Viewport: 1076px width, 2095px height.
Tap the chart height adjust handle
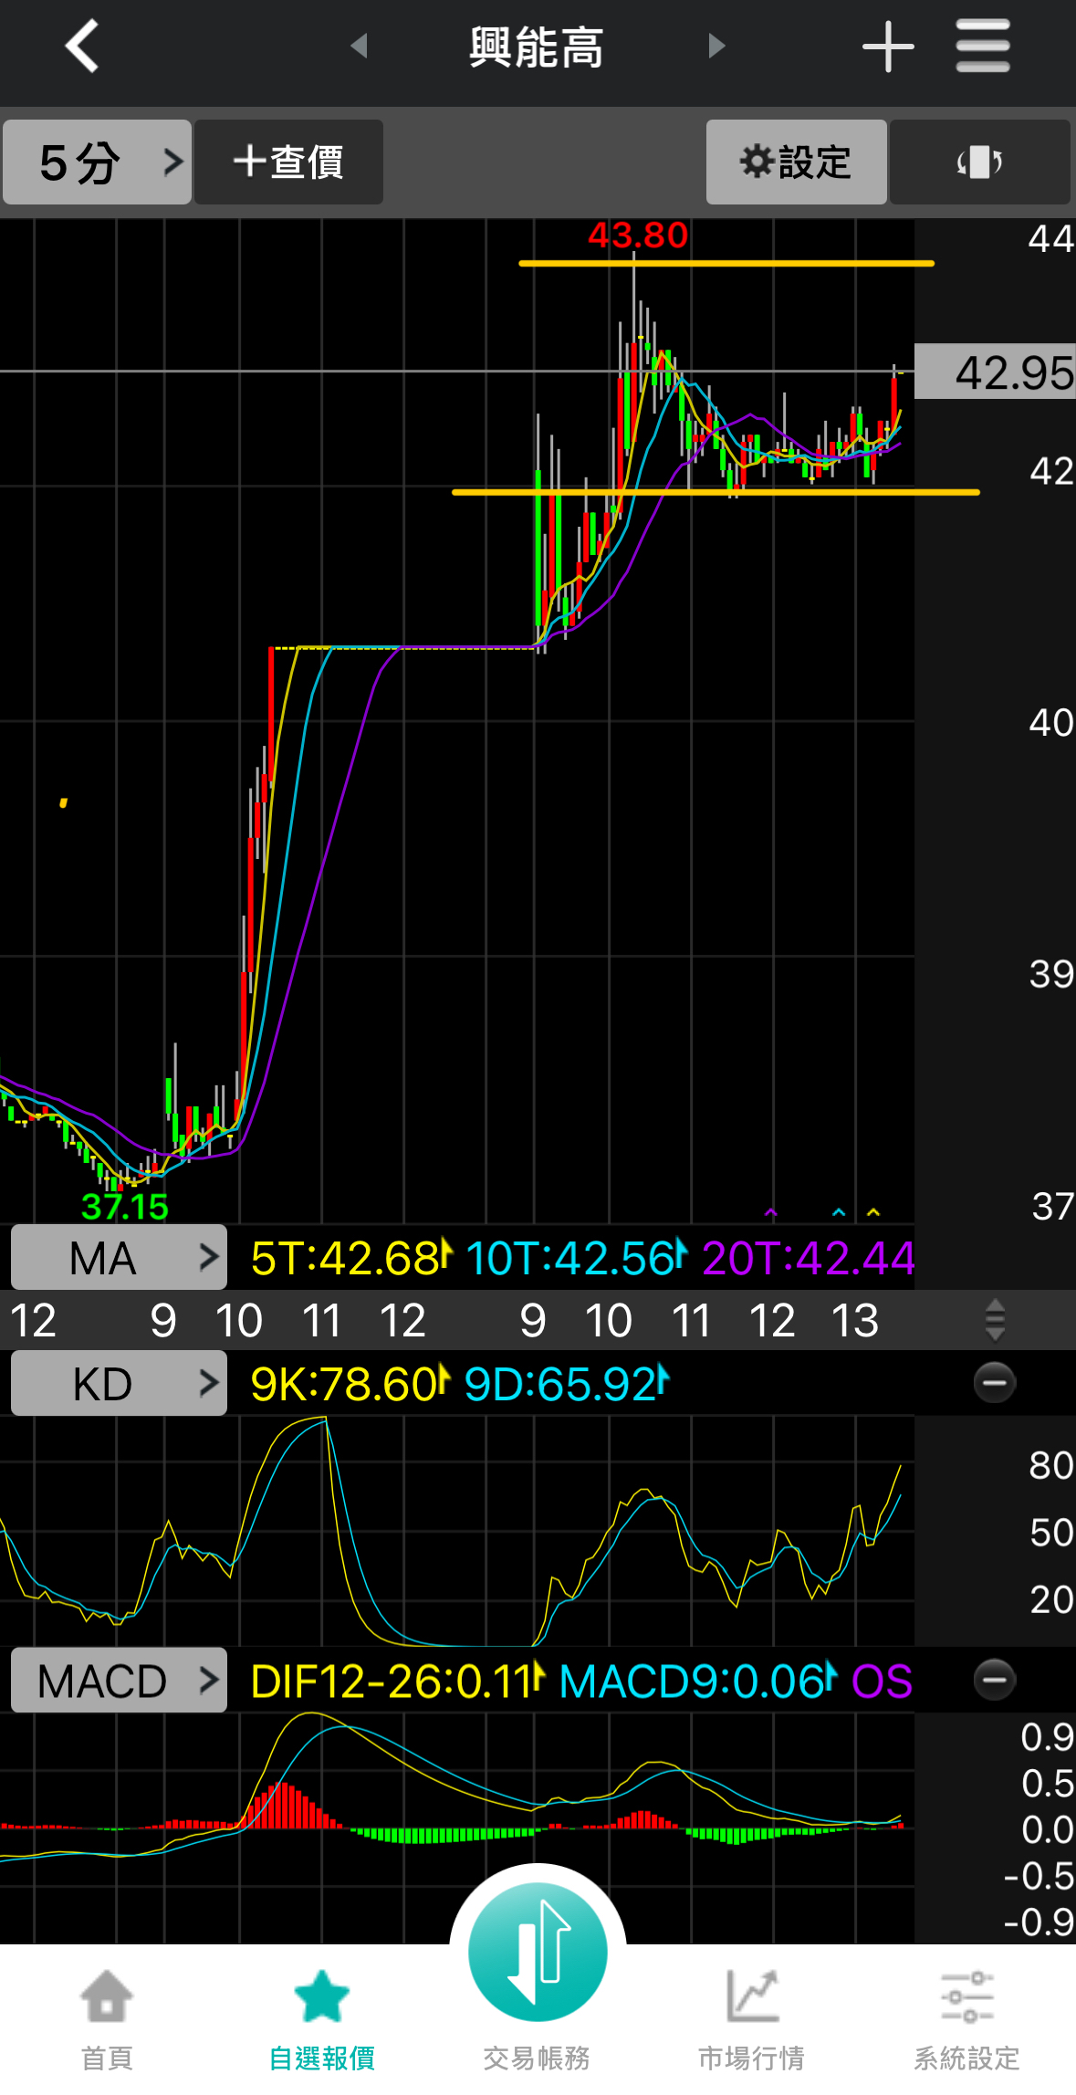pyautogui.click(x=996, y=1320)
